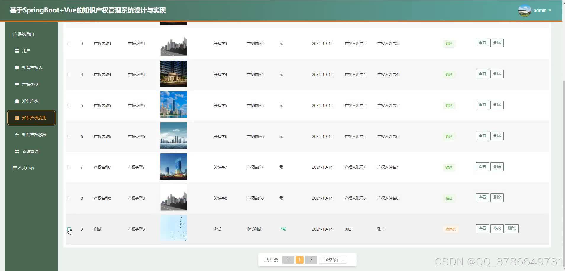Click the 修改 button for the 测试 record
The image size is (565, 271).
(x=497, y=228)
